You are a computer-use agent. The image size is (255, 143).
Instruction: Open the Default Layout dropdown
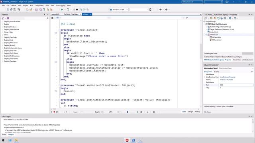(192, 2)
